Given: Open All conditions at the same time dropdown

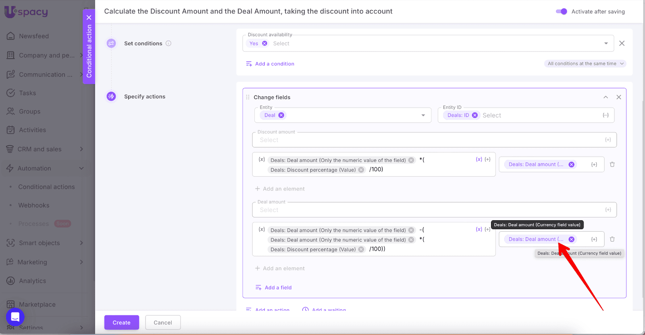Looking at the screenshot, I should pos(585,64).
